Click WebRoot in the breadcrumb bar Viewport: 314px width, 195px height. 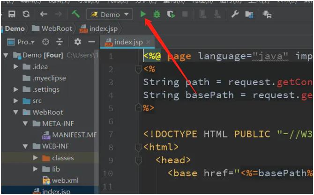57,29
